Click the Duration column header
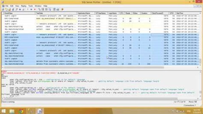The height and width of the screenshot is (114, 203). 145,13
